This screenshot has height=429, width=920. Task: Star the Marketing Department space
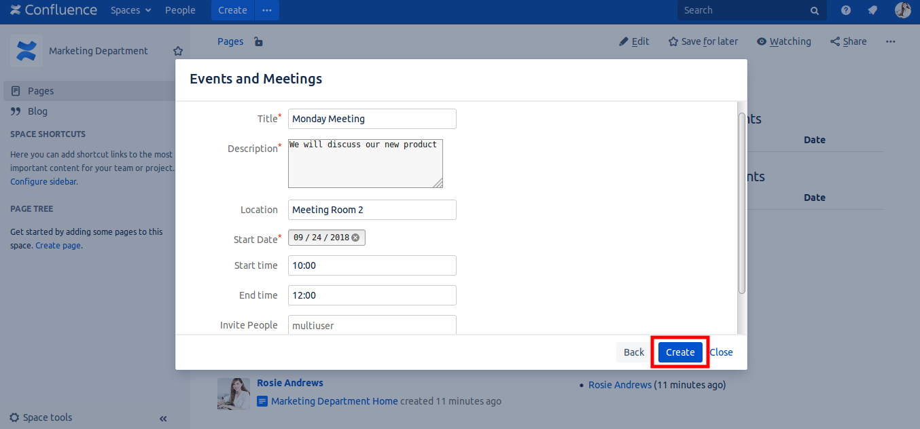pos(177,50)
